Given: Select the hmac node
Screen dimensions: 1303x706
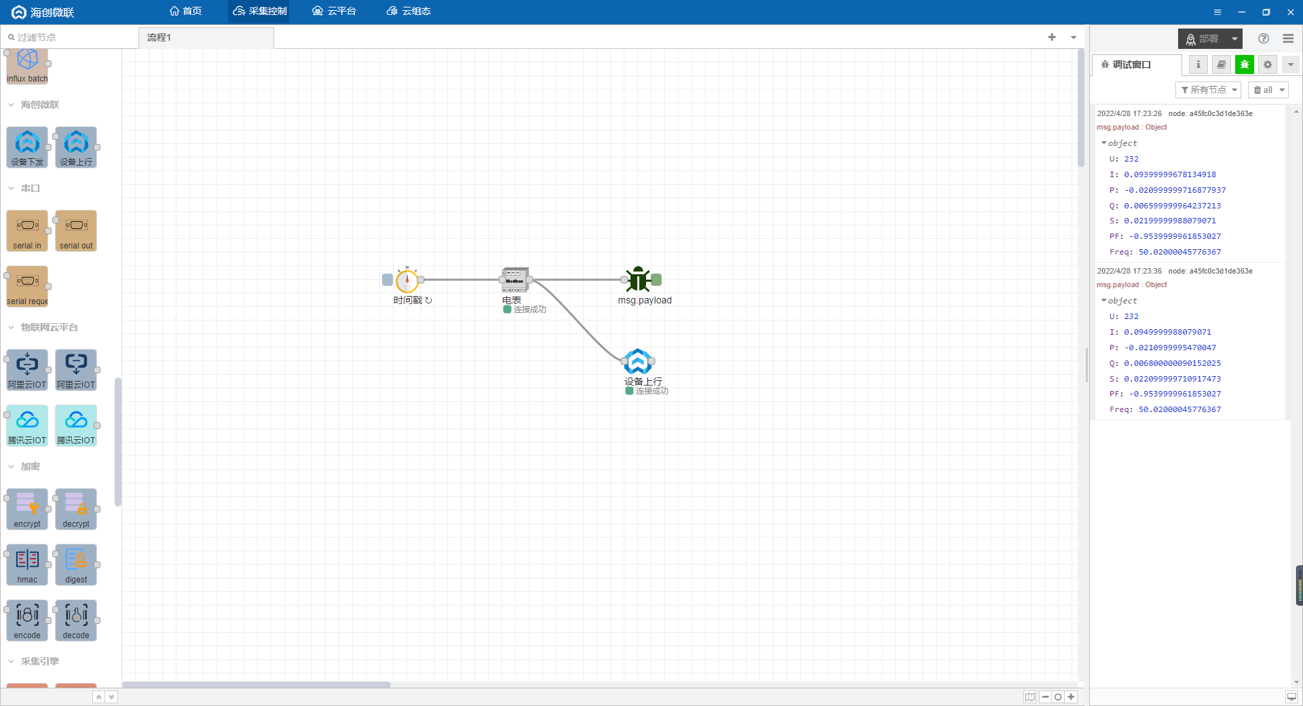Looking at the screenshot, I should coord(27,565).
